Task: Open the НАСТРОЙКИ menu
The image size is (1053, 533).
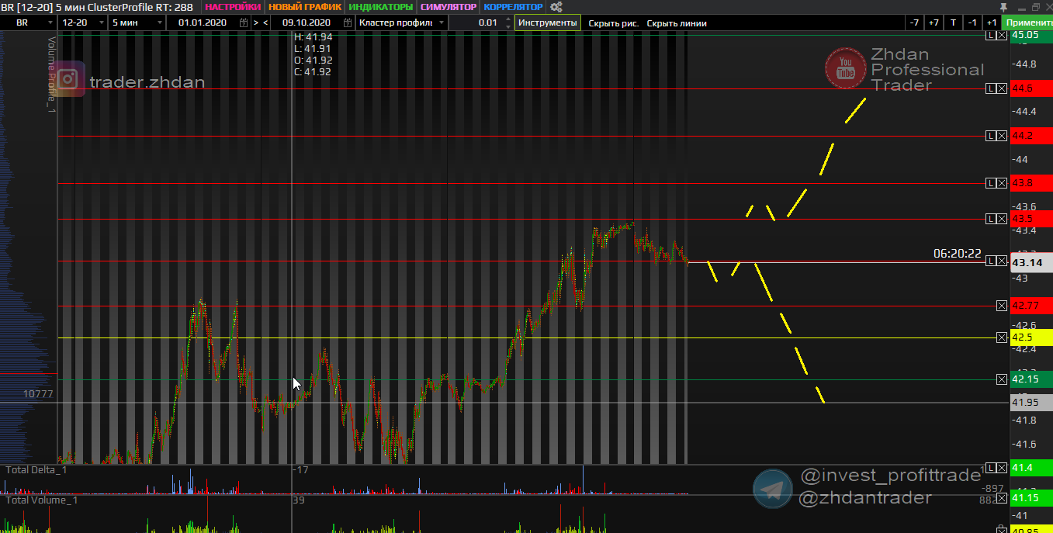Action: (233, 7)
